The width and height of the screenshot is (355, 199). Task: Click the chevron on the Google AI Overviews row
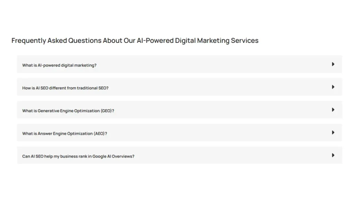pyautogui.click(x=333, y=155)
